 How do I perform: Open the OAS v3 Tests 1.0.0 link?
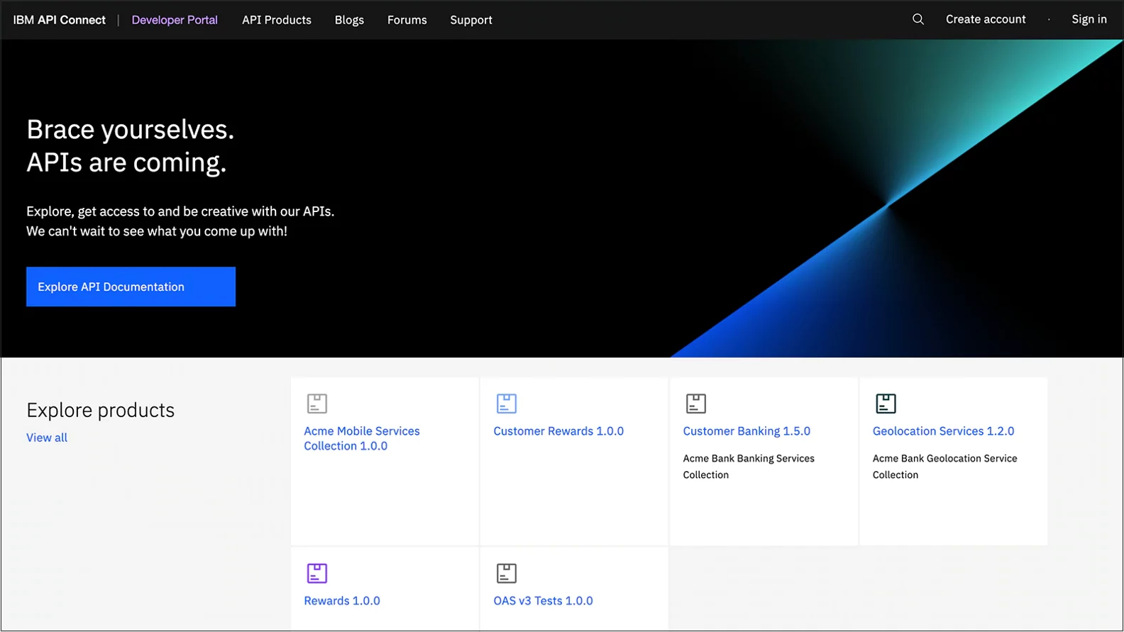coord(543,601)
